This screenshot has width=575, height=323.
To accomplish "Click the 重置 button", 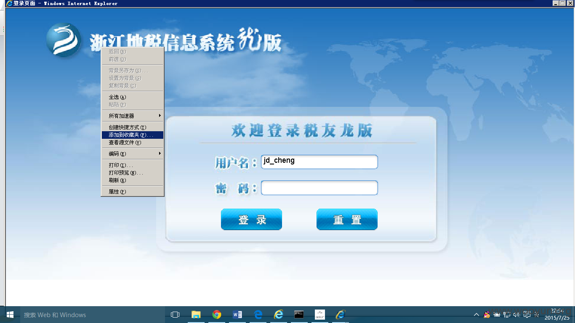I will click(x=347, y=220).
